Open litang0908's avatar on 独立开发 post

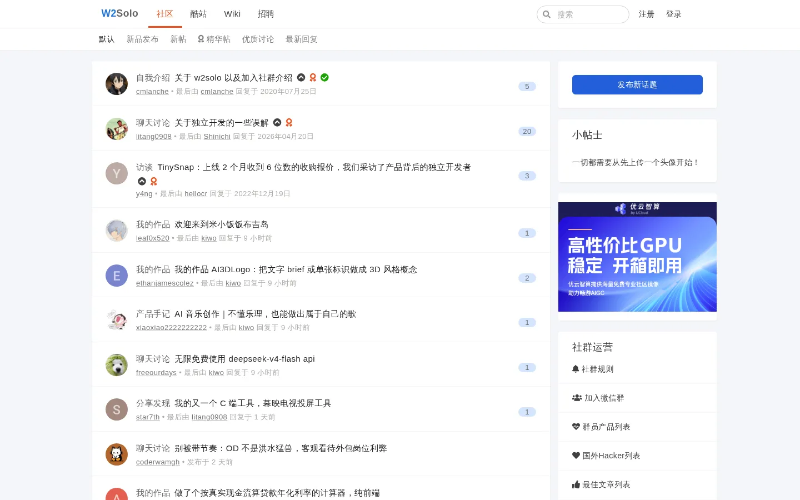point(117,129)
